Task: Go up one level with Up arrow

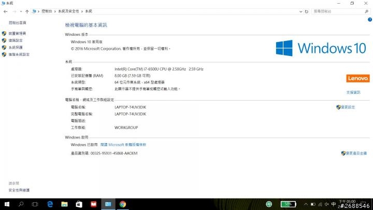Action: point(27,11)
